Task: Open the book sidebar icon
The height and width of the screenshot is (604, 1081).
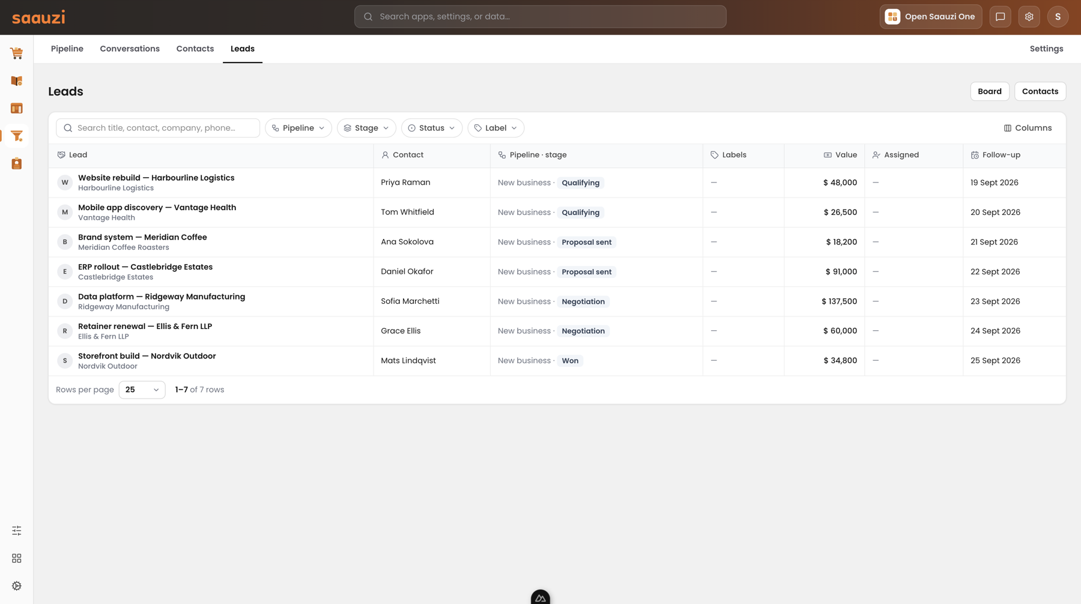Action: point(17,81)
